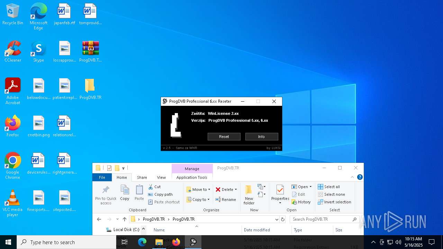This screenshot has width=443, height=249.
Task: Open Properties from the ribbon
Action: pos(280,194)
